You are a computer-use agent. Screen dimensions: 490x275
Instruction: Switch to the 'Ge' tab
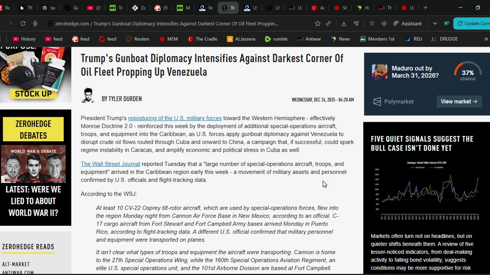[x=72, y=8]
